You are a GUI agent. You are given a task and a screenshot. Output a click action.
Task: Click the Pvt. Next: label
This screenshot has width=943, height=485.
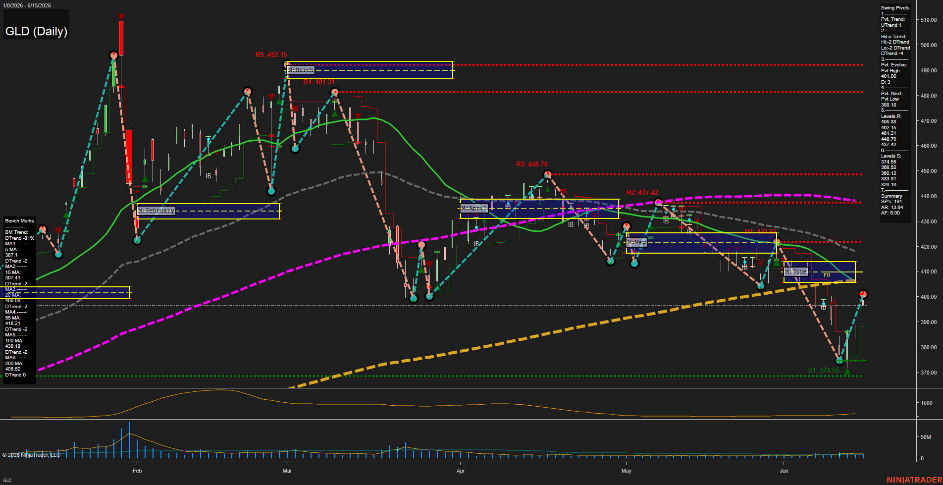[891, 94]
